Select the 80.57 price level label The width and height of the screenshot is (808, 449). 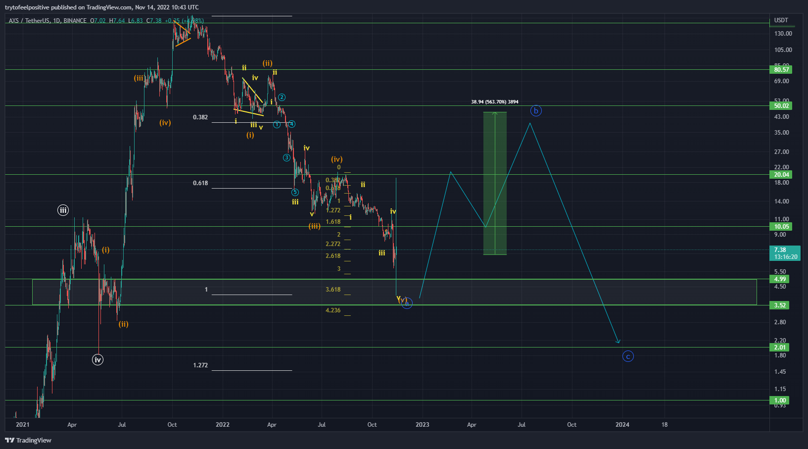click(x=781, y=70)
